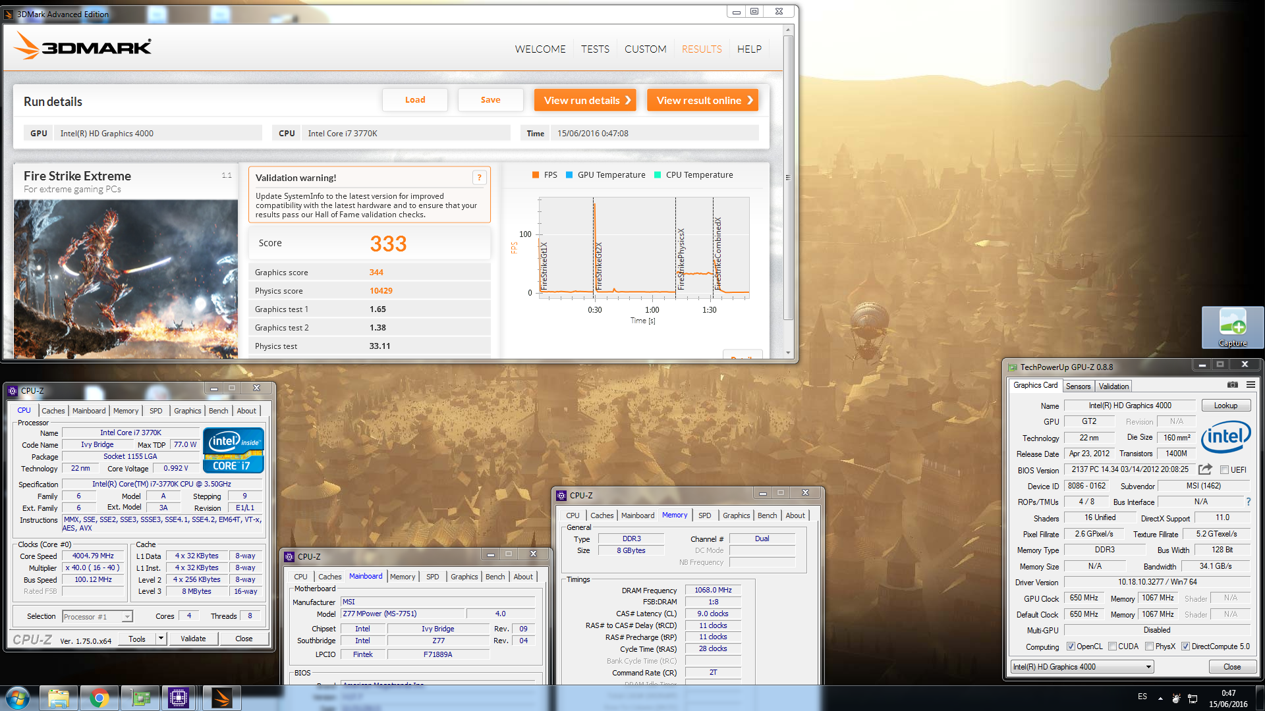This screenshot has height=711, width=1265.
Task: Click the Physics score value 10429
Action: click(x=381, y=291)
